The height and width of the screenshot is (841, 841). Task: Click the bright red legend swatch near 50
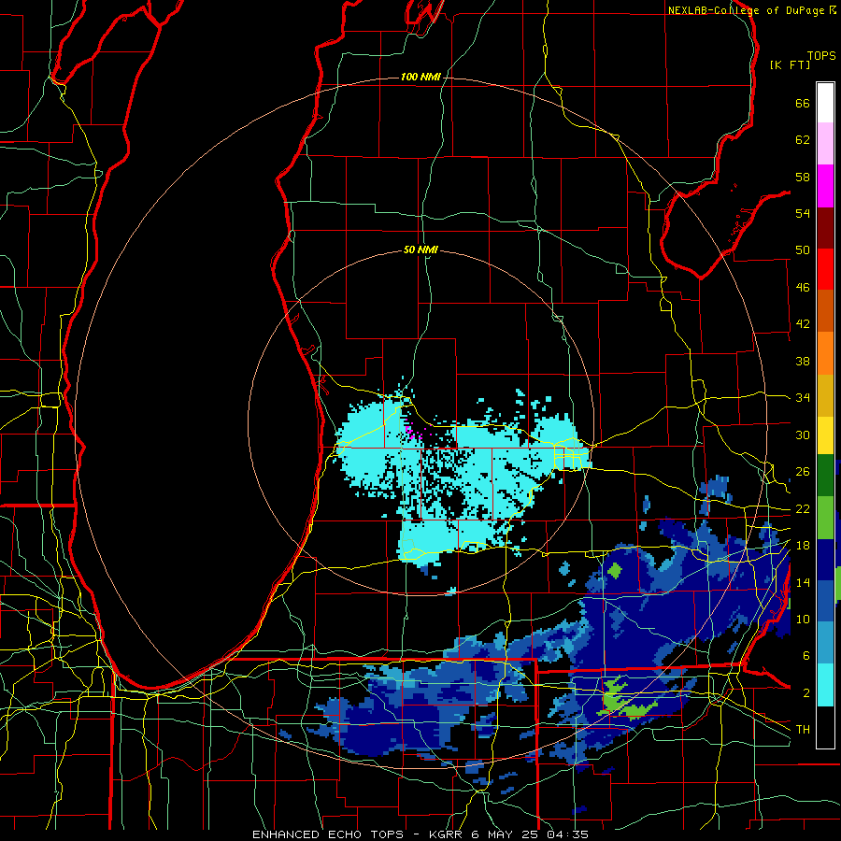point(825,269)
